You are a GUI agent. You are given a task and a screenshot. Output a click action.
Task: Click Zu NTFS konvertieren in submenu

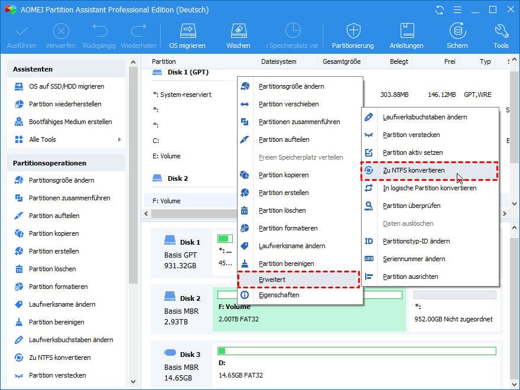point(430,170)
